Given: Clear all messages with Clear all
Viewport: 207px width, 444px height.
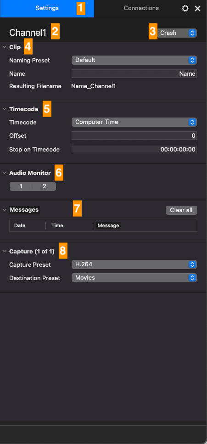Looking at the screenshot, I should [x=181, y=210].
